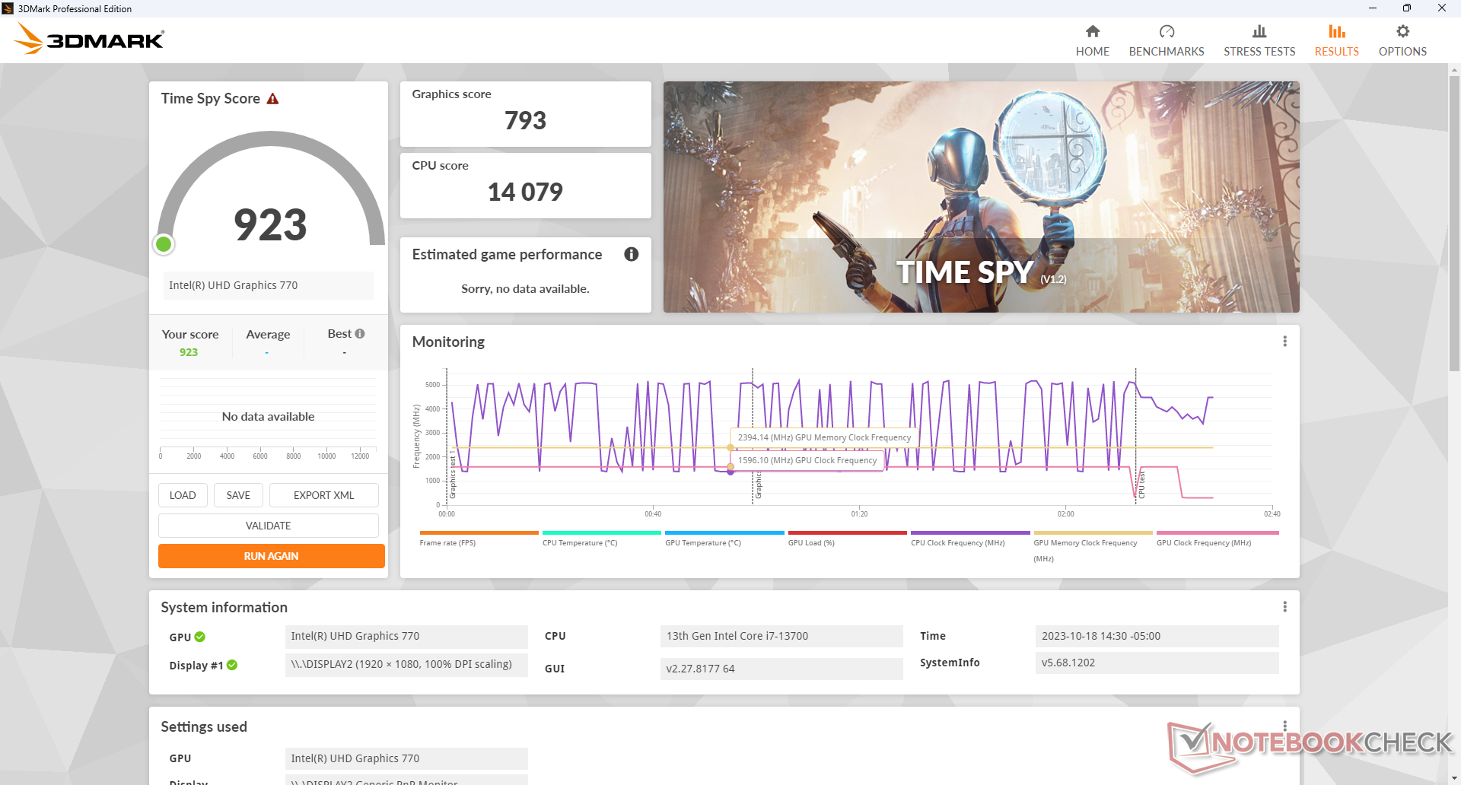Viewport: 1461px width, 785px height.
Task: Click the RUN AGAIN button
Action: [271, 556]
